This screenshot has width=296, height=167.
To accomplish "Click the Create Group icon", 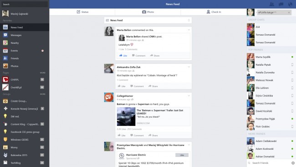I will tap(5, 101).
